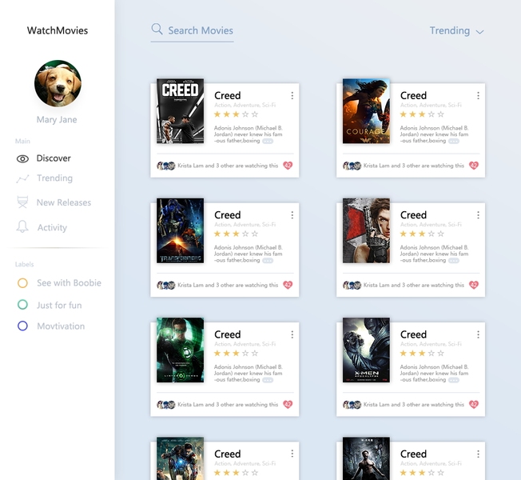This screenshot has width=521, height=480.
Task: Open the Just for fun label
Action: (59, 305)
